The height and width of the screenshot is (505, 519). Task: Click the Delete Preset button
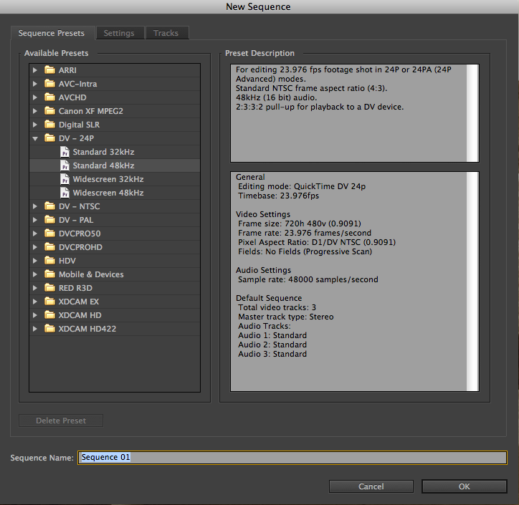tap(61, 420)
